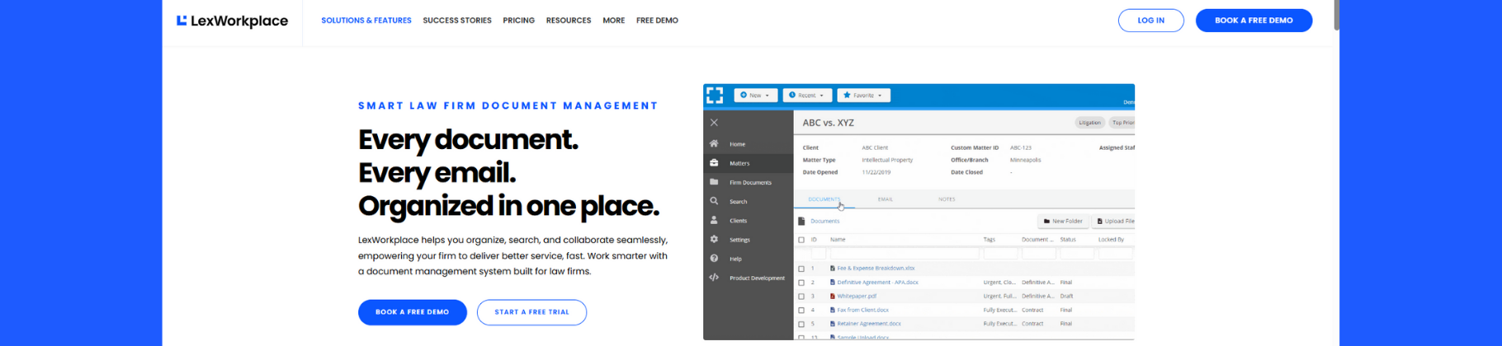Open the Recent dropdown
Image resolution: width=1502 pixels, height=346 pixels.
[807, 96]
